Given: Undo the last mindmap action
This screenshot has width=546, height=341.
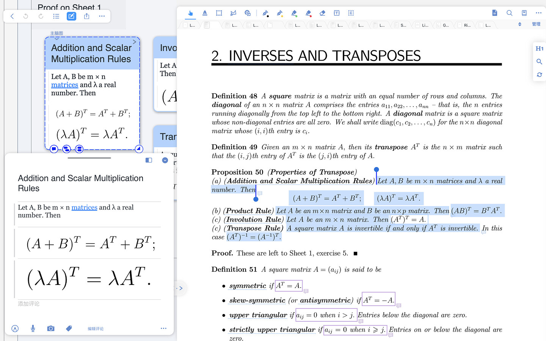Looking at the screenshot, I should [26, 16].
